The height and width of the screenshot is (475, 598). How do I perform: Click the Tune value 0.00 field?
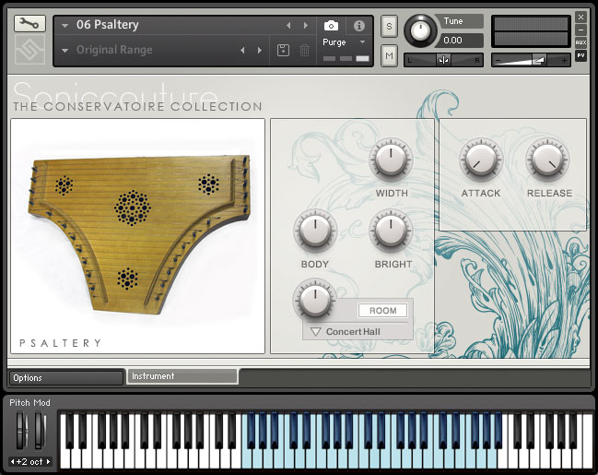pyautogui.click(x=460, y=40)
